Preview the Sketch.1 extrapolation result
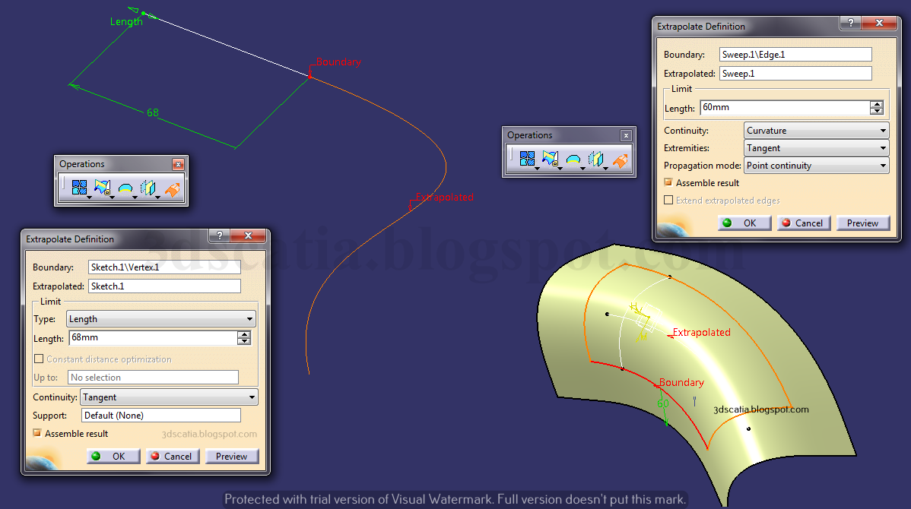This screenshot has height=509, width=911. (x=231, y=456)
